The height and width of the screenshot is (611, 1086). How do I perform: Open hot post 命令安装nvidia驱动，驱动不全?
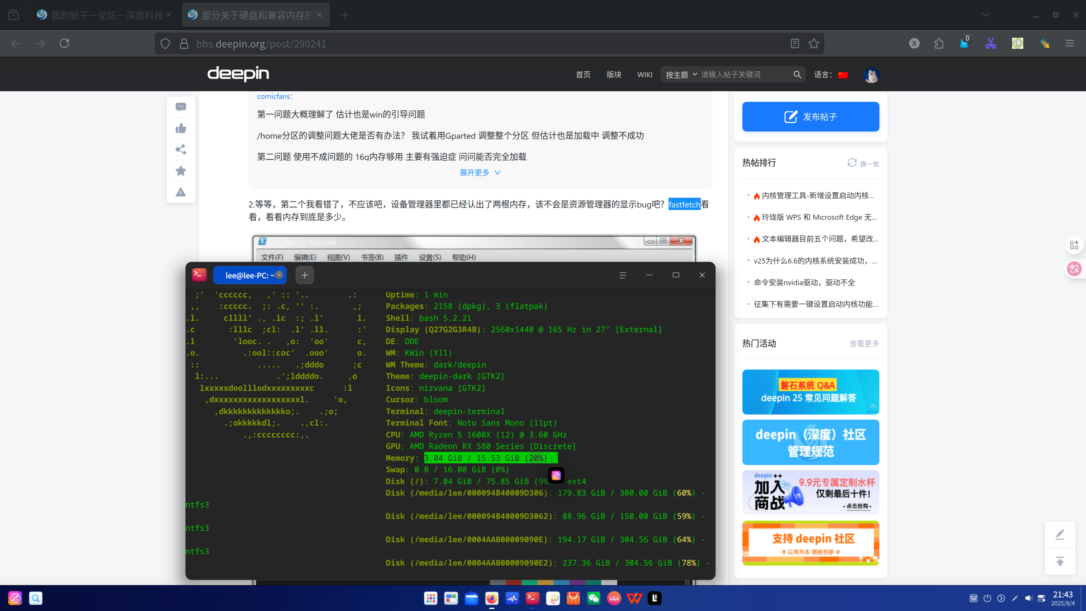pyautogui.click(x=804, y=283)
